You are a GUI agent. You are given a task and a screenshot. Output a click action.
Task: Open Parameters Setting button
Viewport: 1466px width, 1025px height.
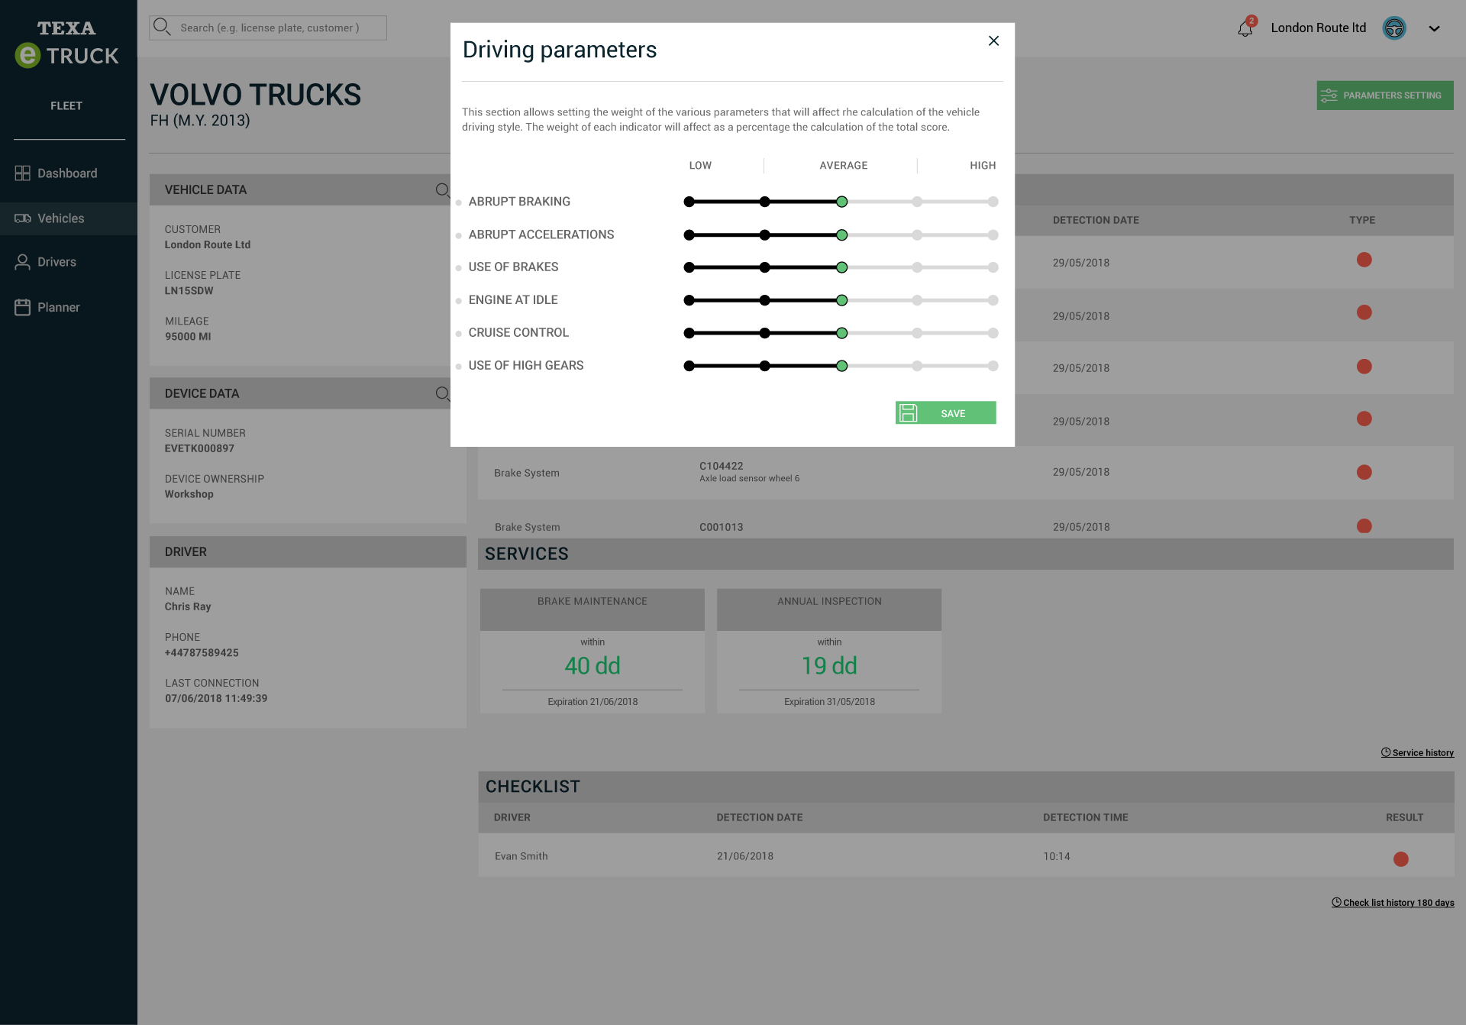(x=1384, y=95)
